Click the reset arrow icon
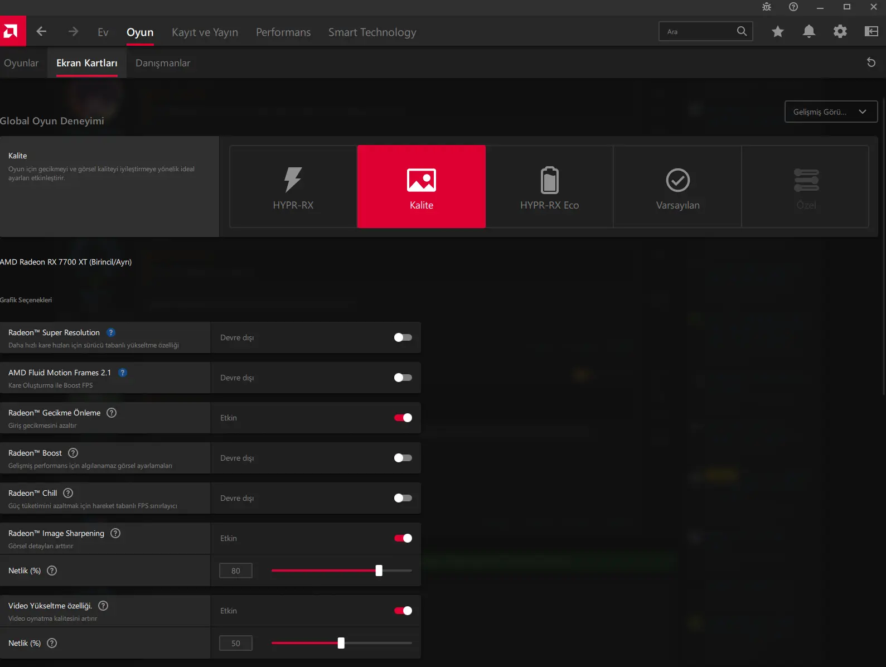 click(x=871, y=62)
